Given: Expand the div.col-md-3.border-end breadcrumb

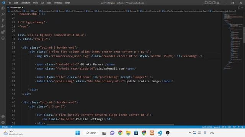Looking at the screenshot, I should [x=150, y=11].
